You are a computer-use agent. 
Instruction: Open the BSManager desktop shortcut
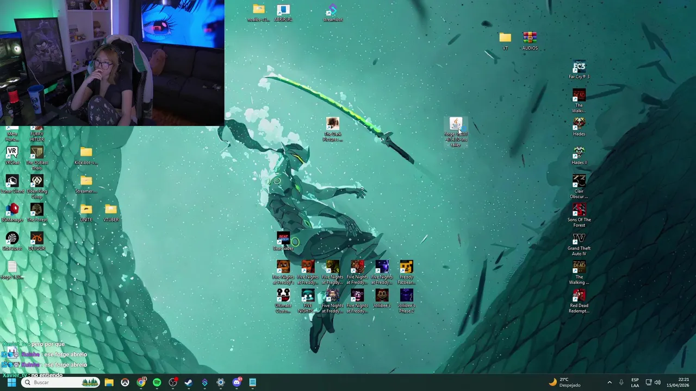[12, 212]
